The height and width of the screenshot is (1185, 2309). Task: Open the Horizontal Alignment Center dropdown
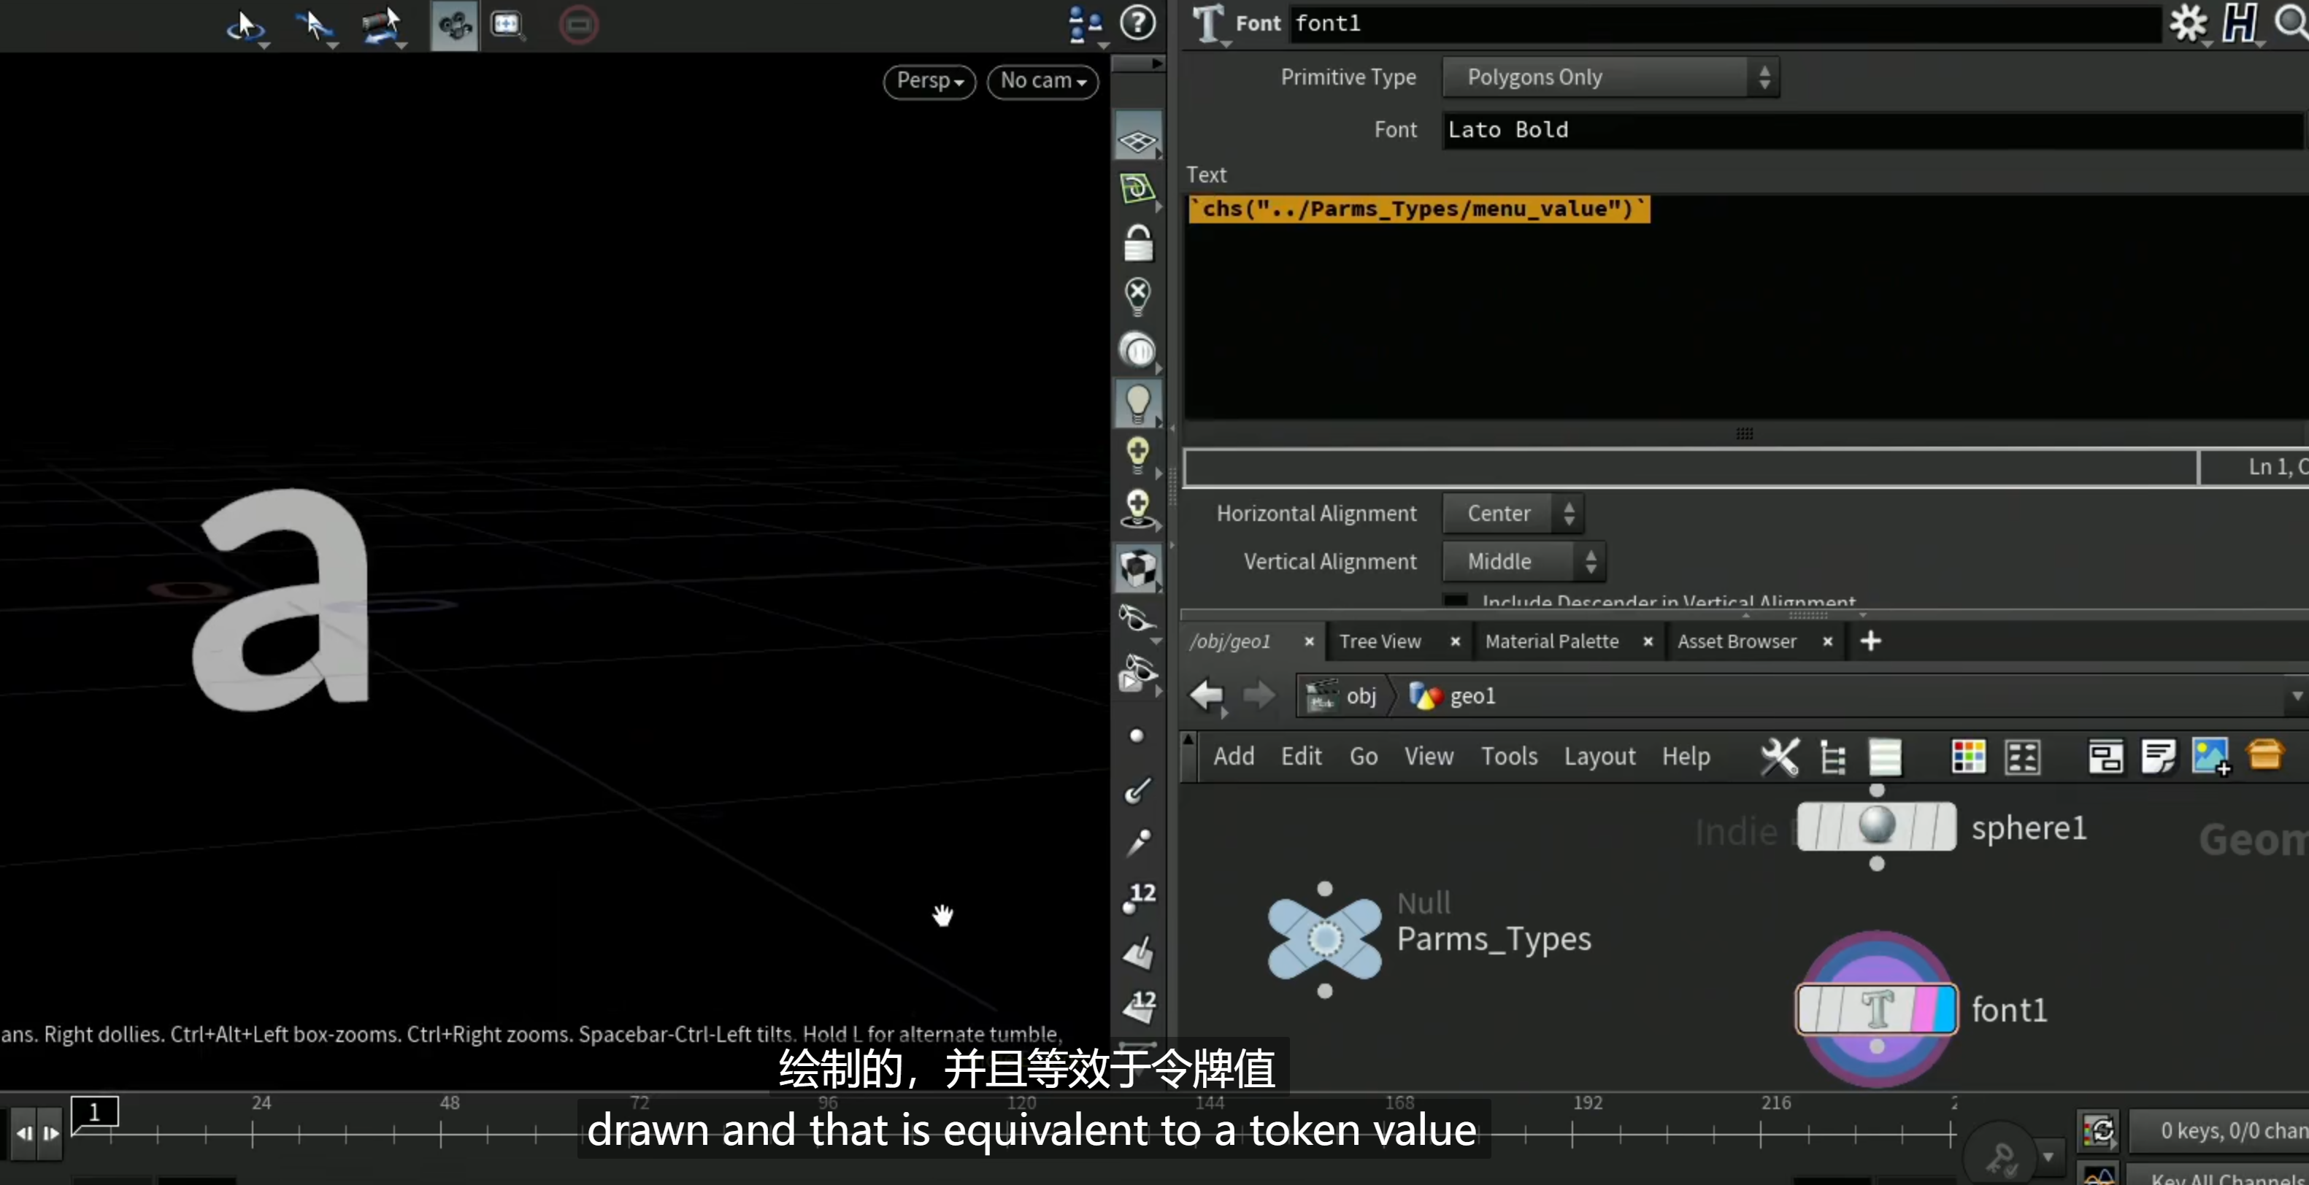click(x=1513, y=513)
